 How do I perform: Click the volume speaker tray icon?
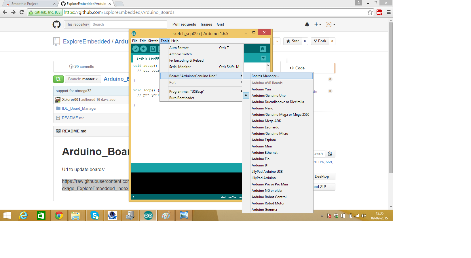364,216
